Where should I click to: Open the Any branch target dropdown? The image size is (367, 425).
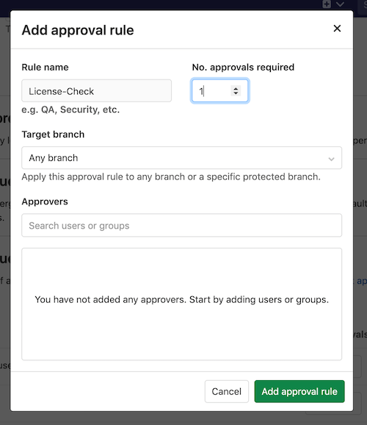coord(181,158)
